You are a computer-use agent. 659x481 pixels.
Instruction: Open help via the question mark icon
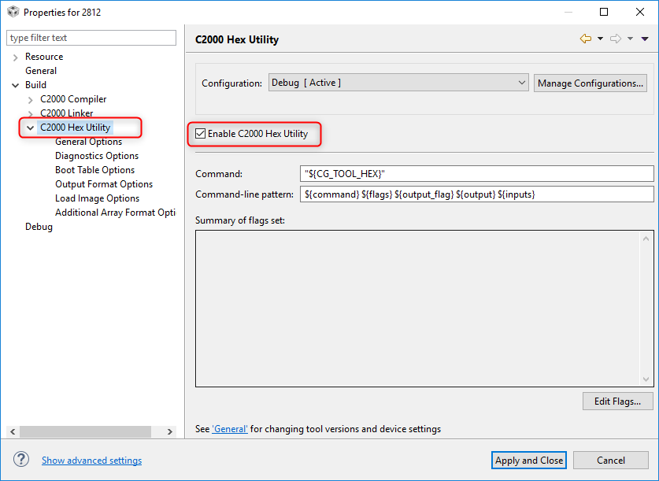(x=20, y=460)
